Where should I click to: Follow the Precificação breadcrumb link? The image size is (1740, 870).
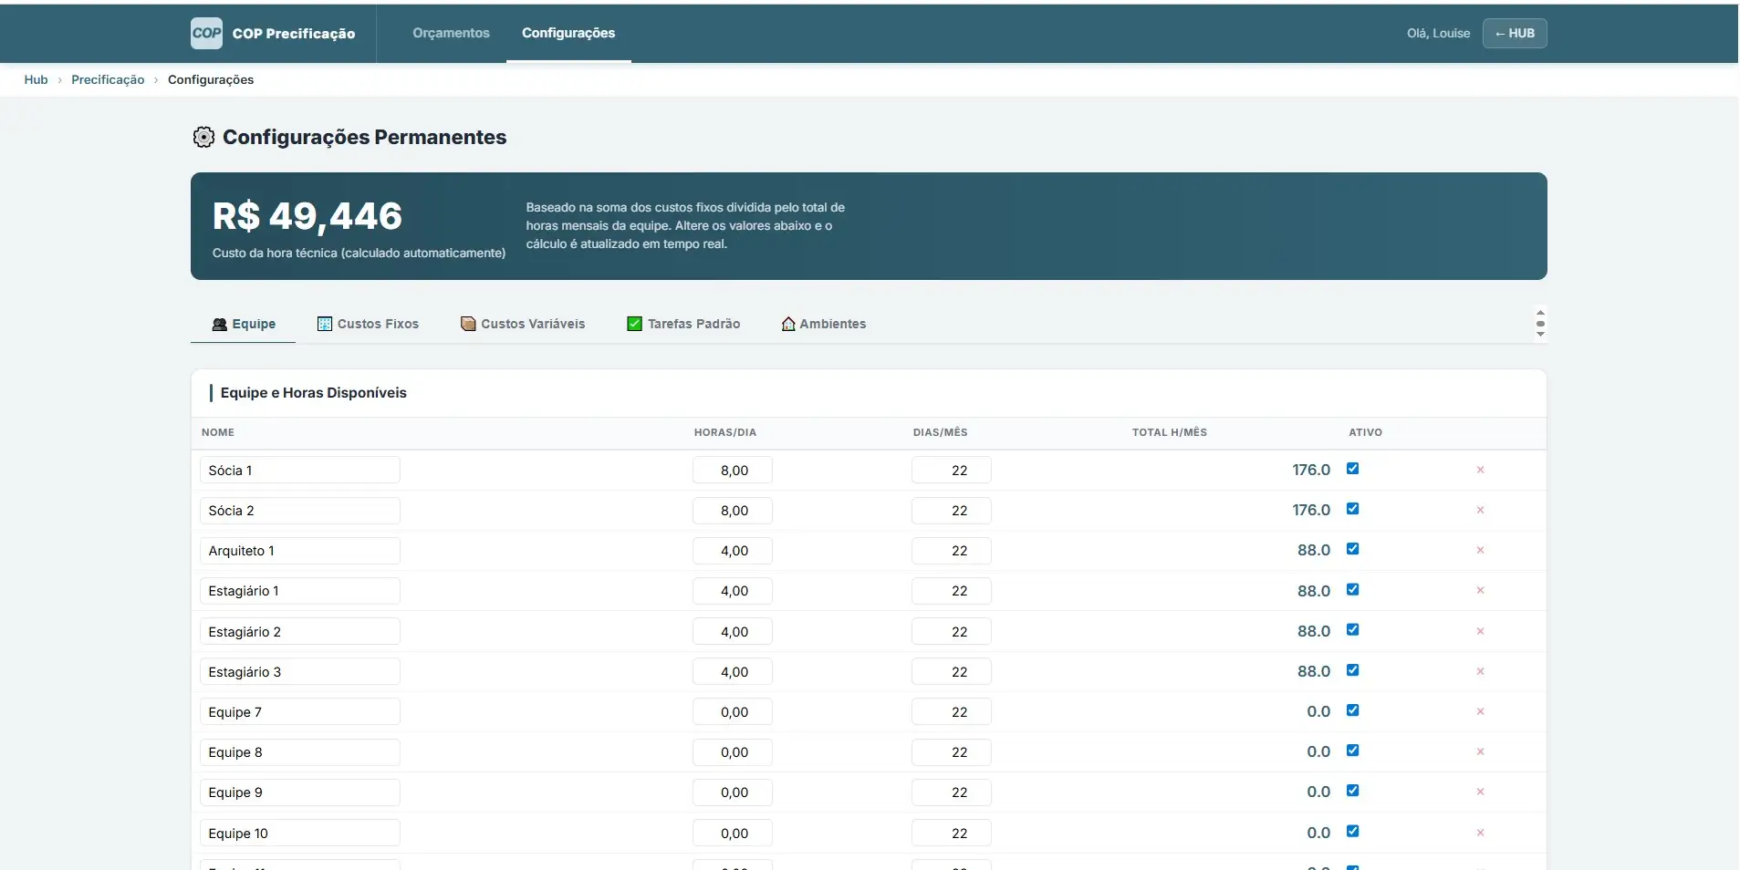pyautogui.click(x=108, y=80)
